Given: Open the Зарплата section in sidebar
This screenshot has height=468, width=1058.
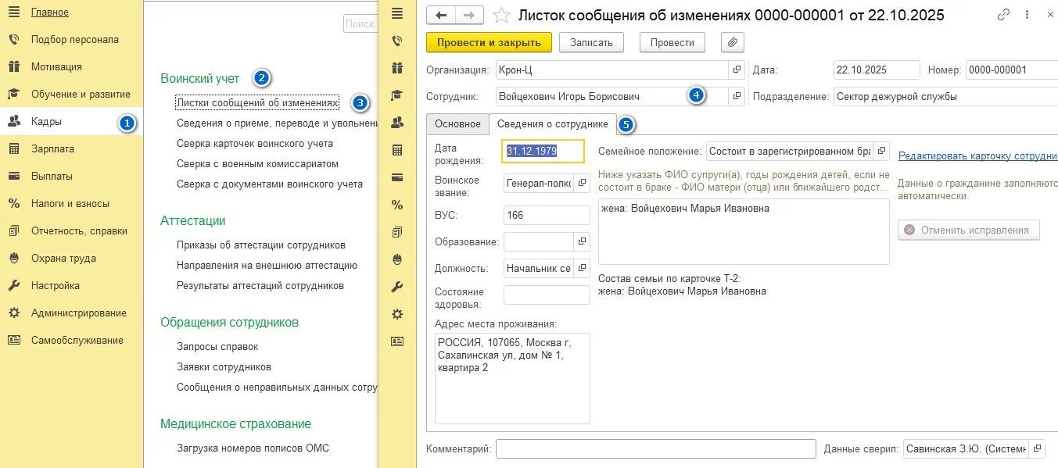Looking at the screenshot, I should click(72, 149).
